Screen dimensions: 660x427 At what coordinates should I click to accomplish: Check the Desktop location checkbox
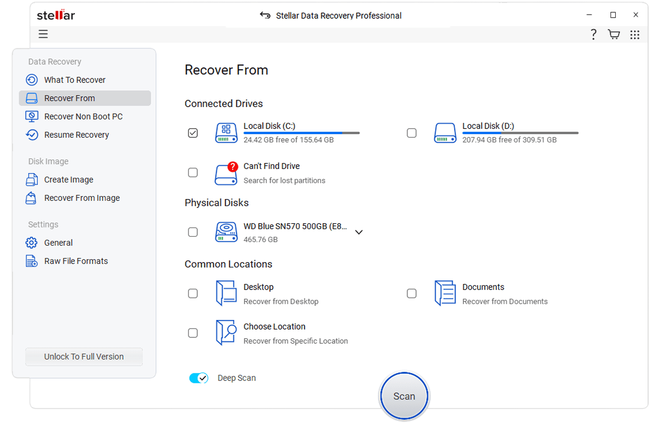click(193, 294)
